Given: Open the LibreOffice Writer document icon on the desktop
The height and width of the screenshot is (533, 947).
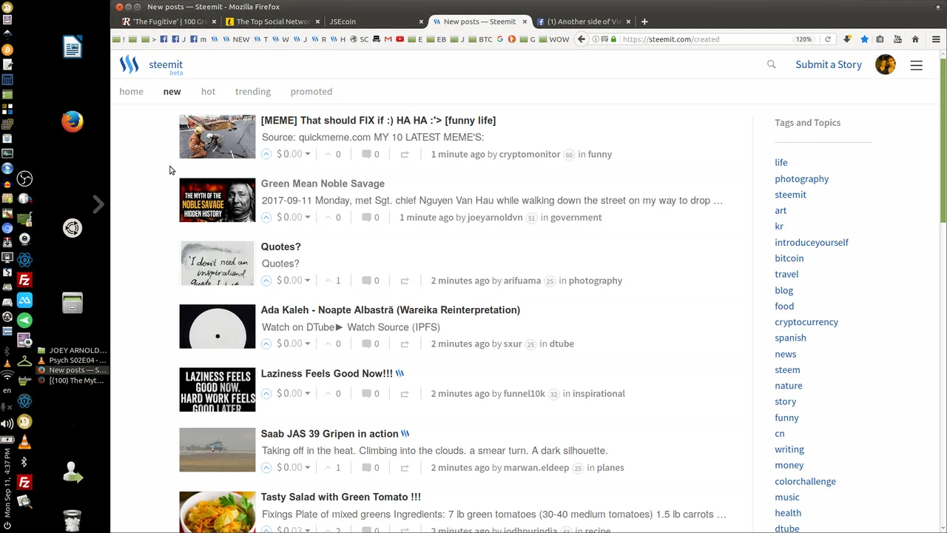Looking at the screenshot, I should point(73,47).
